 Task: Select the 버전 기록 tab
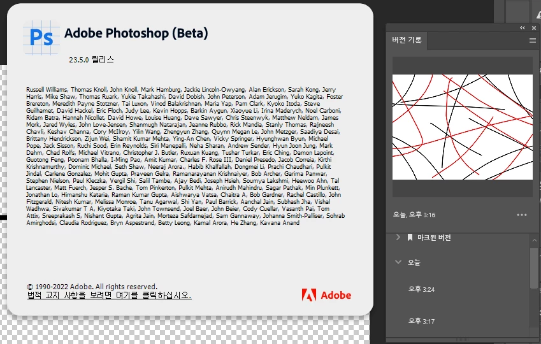click(x=407, y=40)
